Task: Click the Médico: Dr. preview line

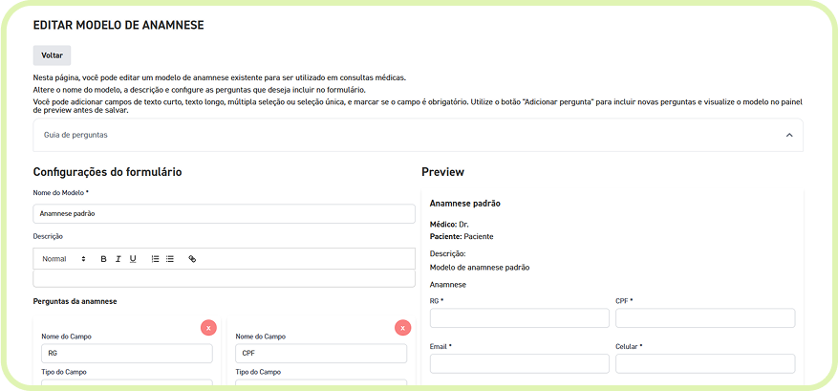Action: click(x=449, y=224)
